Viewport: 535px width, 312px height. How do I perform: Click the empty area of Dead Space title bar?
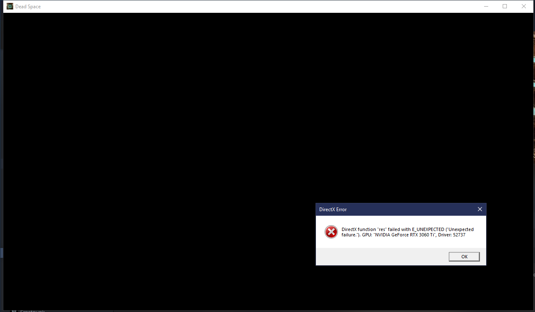tap(248, 6)
